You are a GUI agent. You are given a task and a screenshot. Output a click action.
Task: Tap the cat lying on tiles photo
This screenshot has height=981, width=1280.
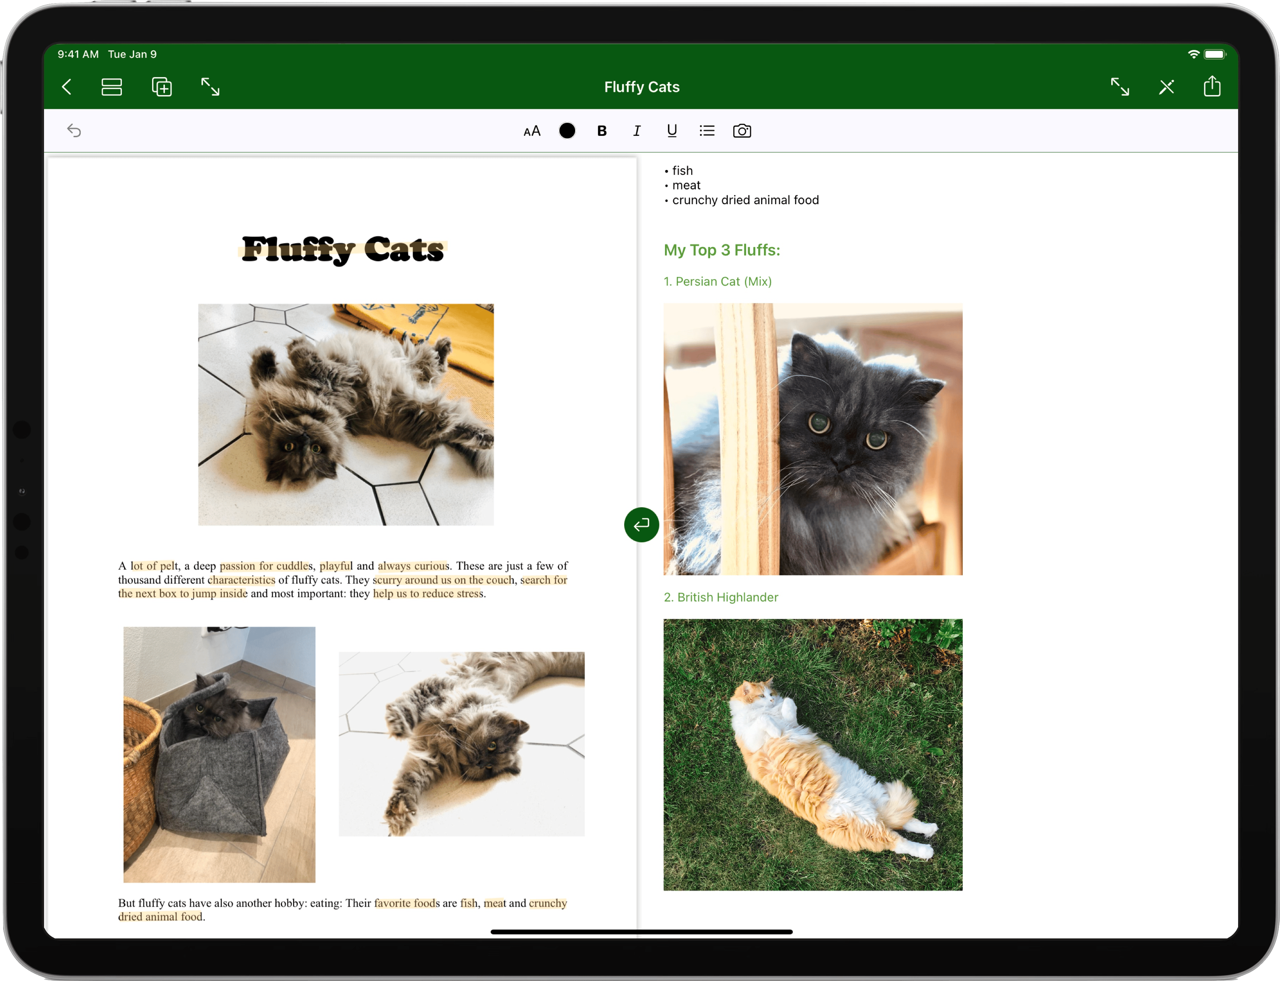pos(346,415)
